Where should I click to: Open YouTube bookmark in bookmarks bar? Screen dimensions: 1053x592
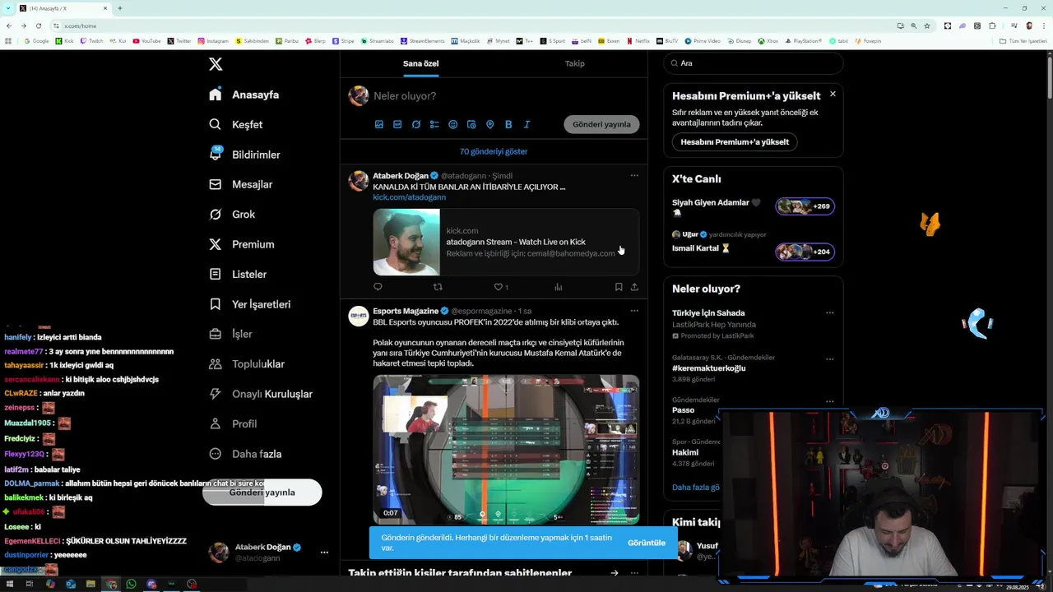pyautogui.click(x=146, y=40)
